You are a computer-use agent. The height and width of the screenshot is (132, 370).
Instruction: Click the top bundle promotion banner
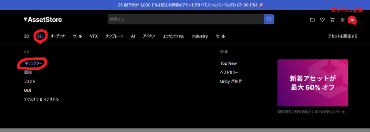pos(185,5)
